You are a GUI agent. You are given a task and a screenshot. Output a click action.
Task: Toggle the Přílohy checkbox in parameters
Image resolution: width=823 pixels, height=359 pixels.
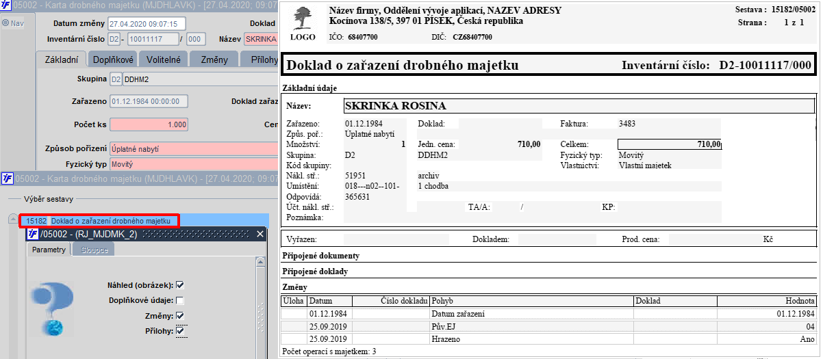[x=181, y=331]
